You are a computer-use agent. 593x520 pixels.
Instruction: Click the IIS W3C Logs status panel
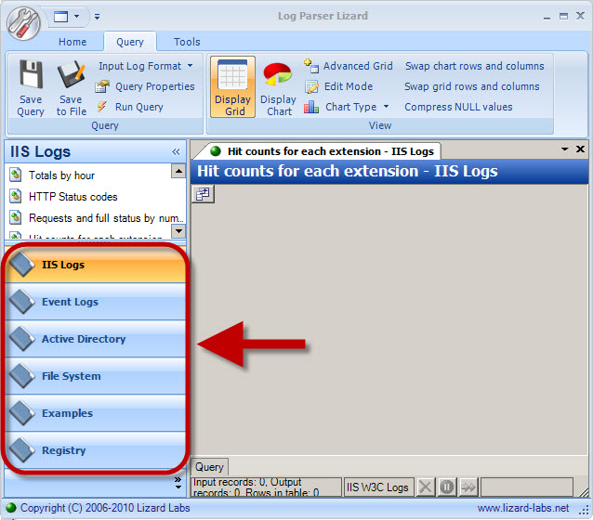[x=377, y=487]
